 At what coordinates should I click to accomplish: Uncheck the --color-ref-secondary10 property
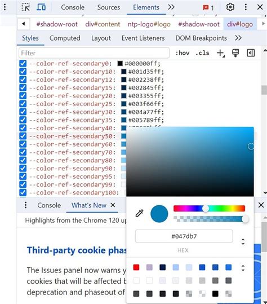23,72
